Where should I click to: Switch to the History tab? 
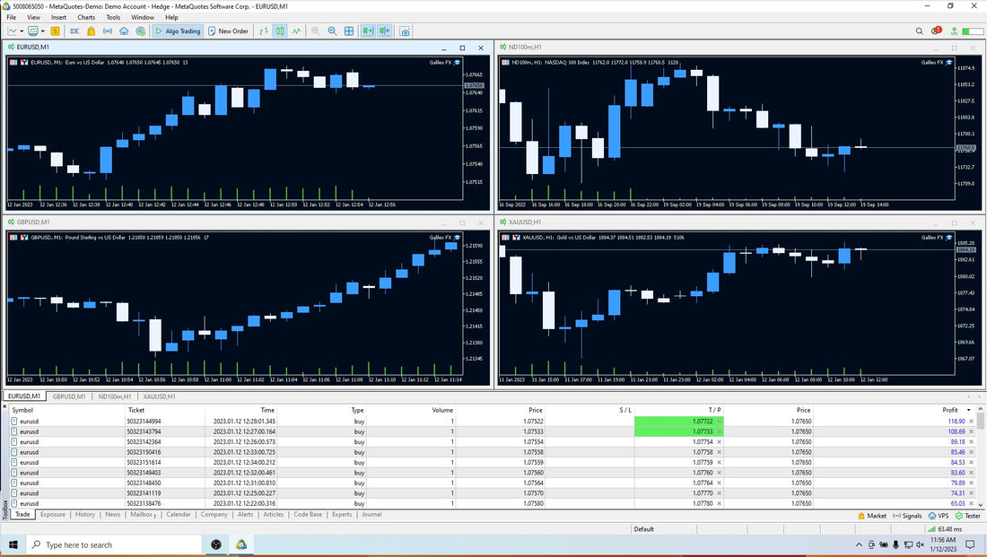tap(85, 515)
